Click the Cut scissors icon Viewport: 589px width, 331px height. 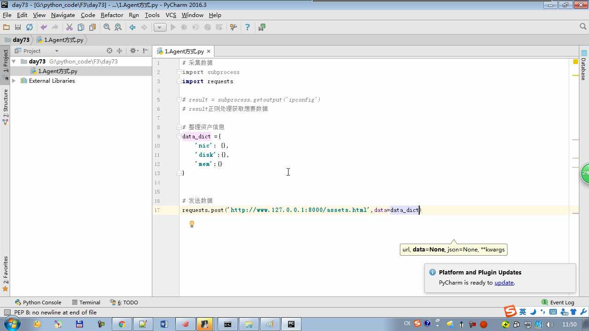69,28
